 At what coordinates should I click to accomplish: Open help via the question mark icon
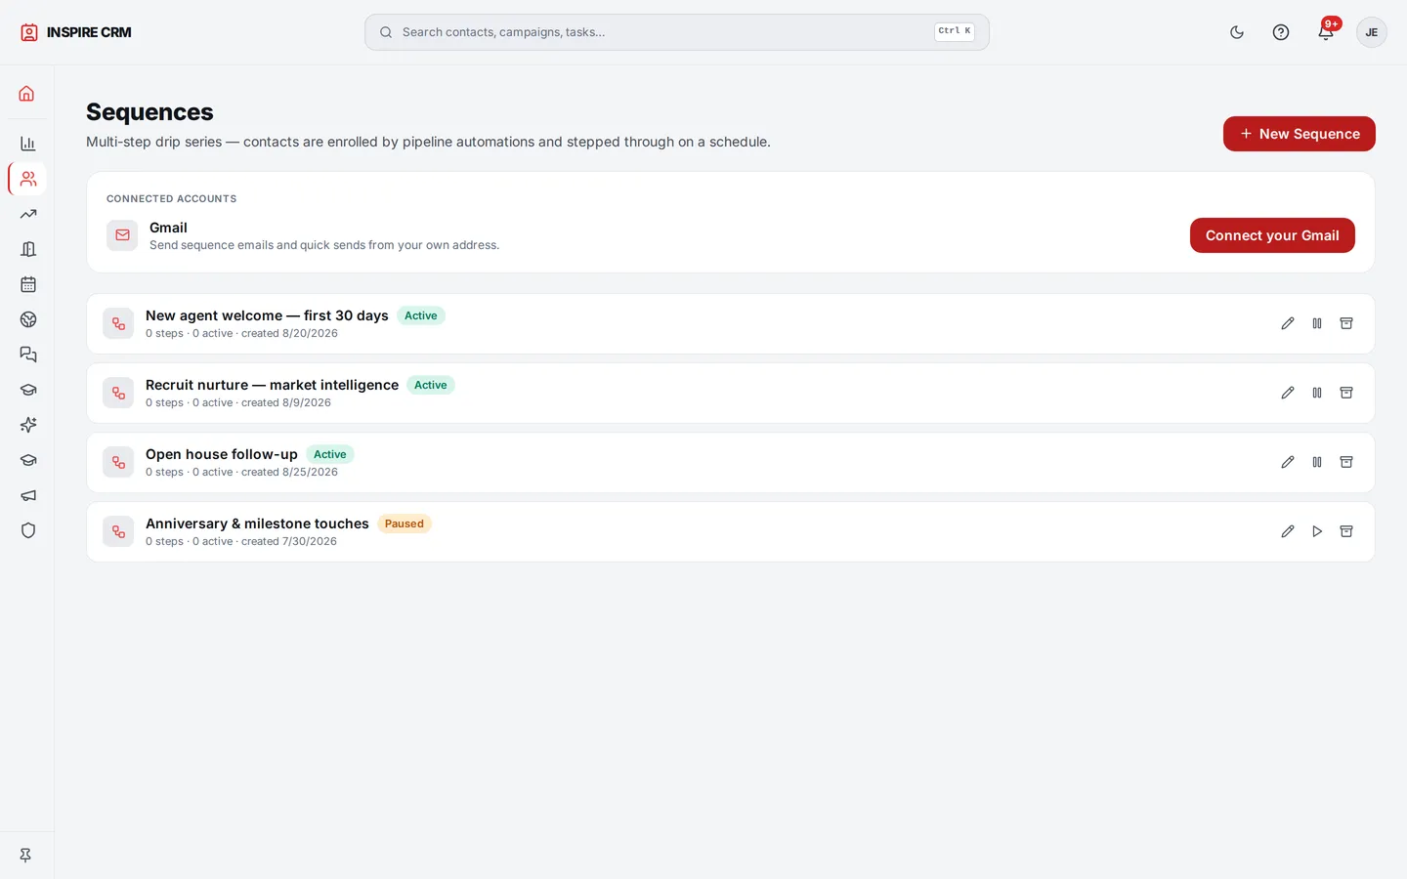(1281, 32)
